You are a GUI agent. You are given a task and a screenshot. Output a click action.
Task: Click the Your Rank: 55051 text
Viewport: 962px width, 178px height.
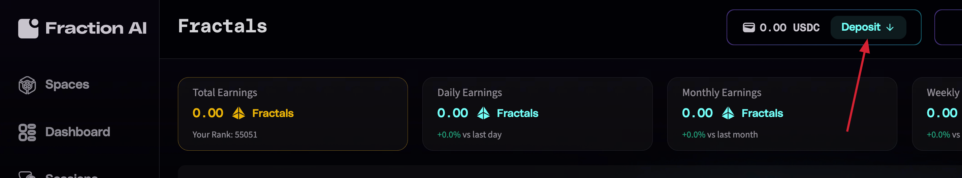[225, 135]
